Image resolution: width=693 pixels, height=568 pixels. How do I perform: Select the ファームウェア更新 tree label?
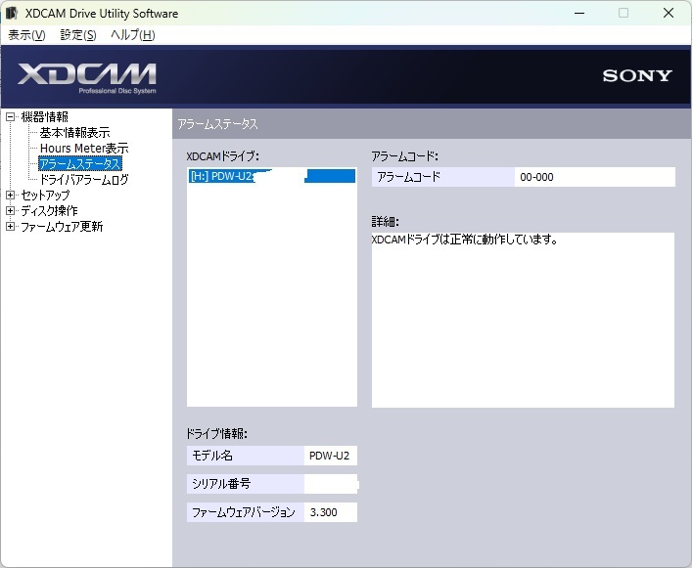click(x=62, y=227)
